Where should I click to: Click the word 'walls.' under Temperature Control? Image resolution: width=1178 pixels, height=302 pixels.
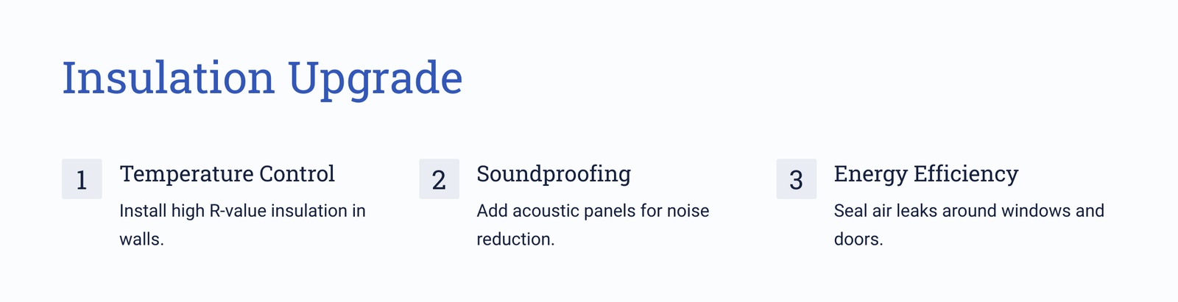point(141,239)
